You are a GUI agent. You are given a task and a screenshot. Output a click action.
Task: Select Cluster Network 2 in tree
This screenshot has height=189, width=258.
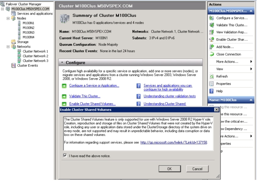35,56
